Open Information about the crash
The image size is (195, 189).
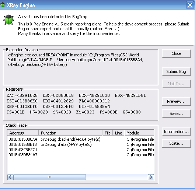coord(176,132)
